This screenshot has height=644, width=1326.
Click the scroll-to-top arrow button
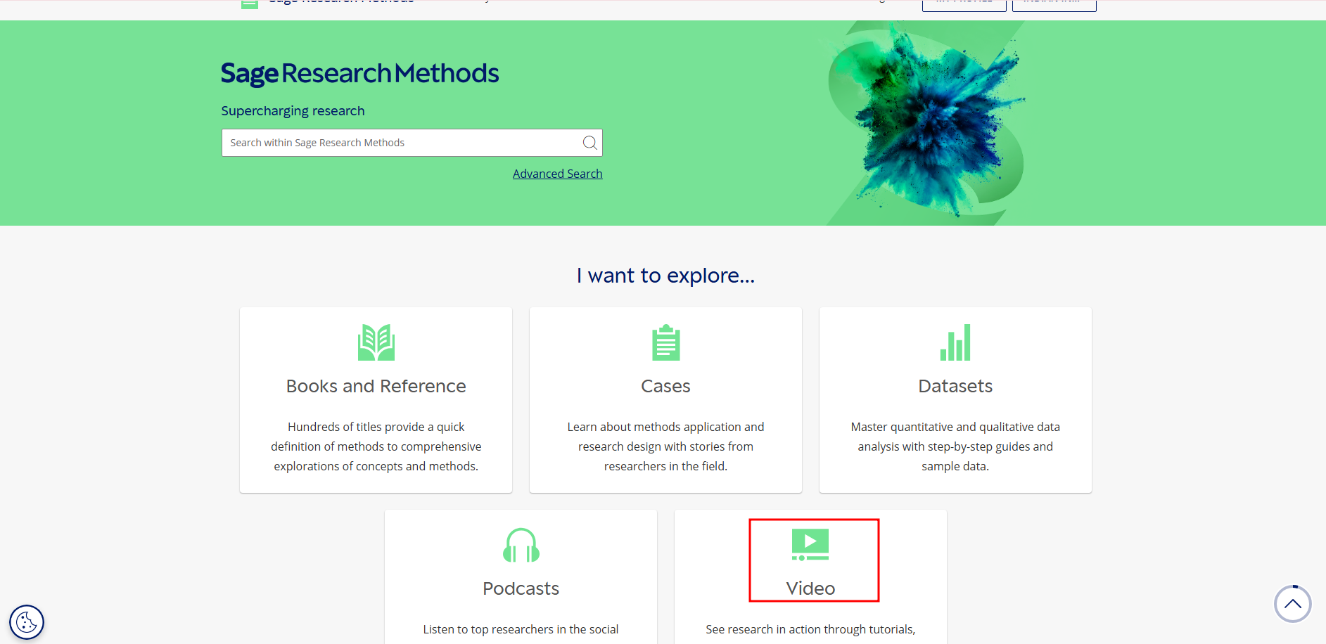1292,604
